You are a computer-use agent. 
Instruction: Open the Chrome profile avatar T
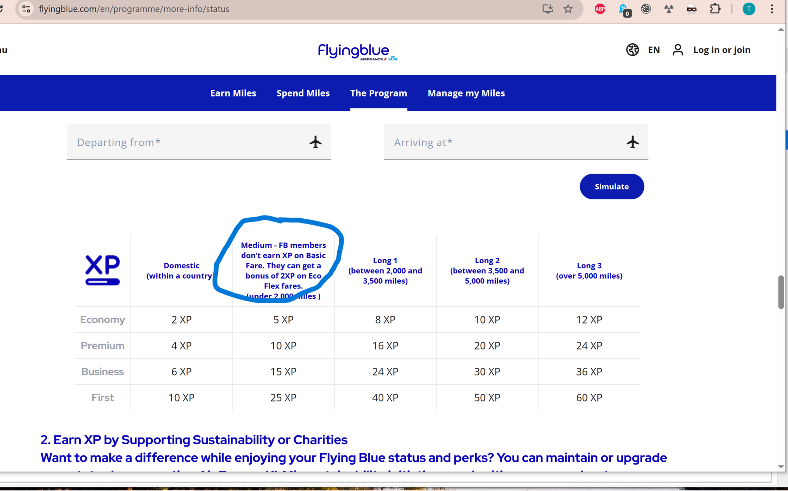(x=749, y=9)
